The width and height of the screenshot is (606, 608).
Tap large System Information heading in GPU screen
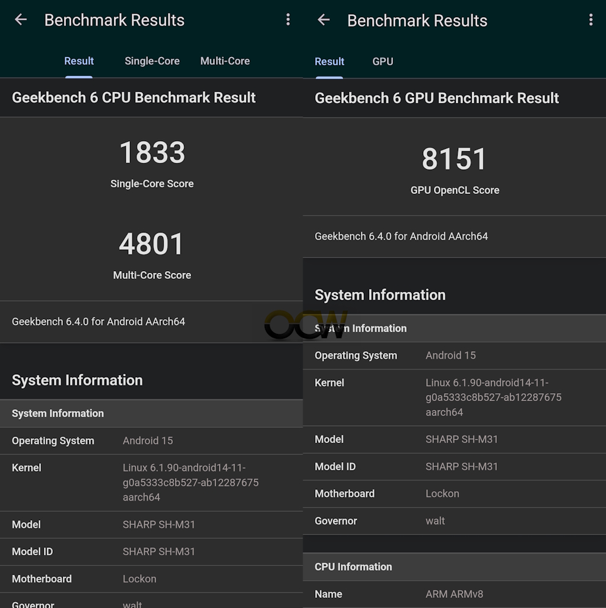[380, 295]
